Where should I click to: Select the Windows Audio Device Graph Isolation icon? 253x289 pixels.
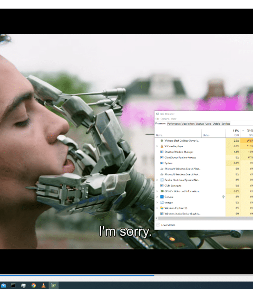(162, 213)
